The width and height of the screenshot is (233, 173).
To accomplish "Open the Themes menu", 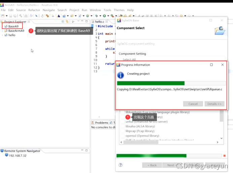I will tap(119, 10).
